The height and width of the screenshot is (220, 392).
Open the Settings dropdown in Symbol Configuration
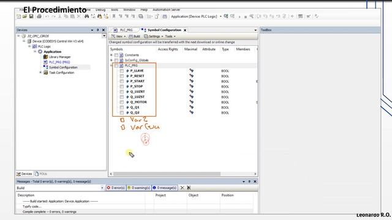154,37
